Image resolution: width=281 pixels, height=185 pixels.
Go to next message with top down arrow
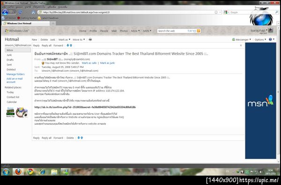click(x=68, y=45)
